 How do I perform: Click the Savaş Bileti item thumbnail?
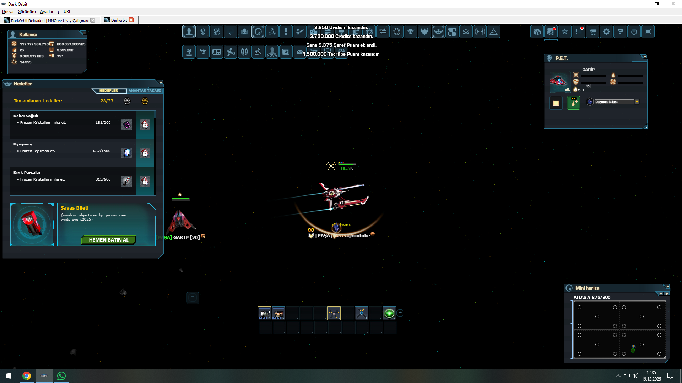tap(32, 224)
